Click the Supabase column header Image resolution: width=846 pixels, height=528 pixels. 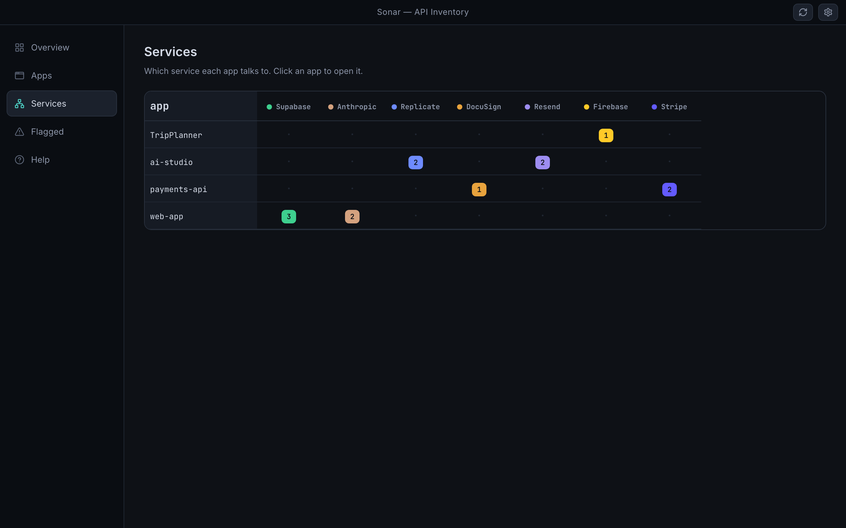tap(289, 107)
